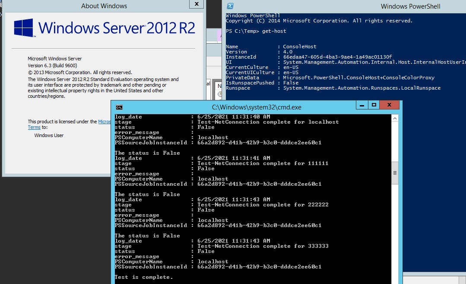Click "Microsoft Windows Server" in About Windows
466x284 pixels.
coord(55,59)
